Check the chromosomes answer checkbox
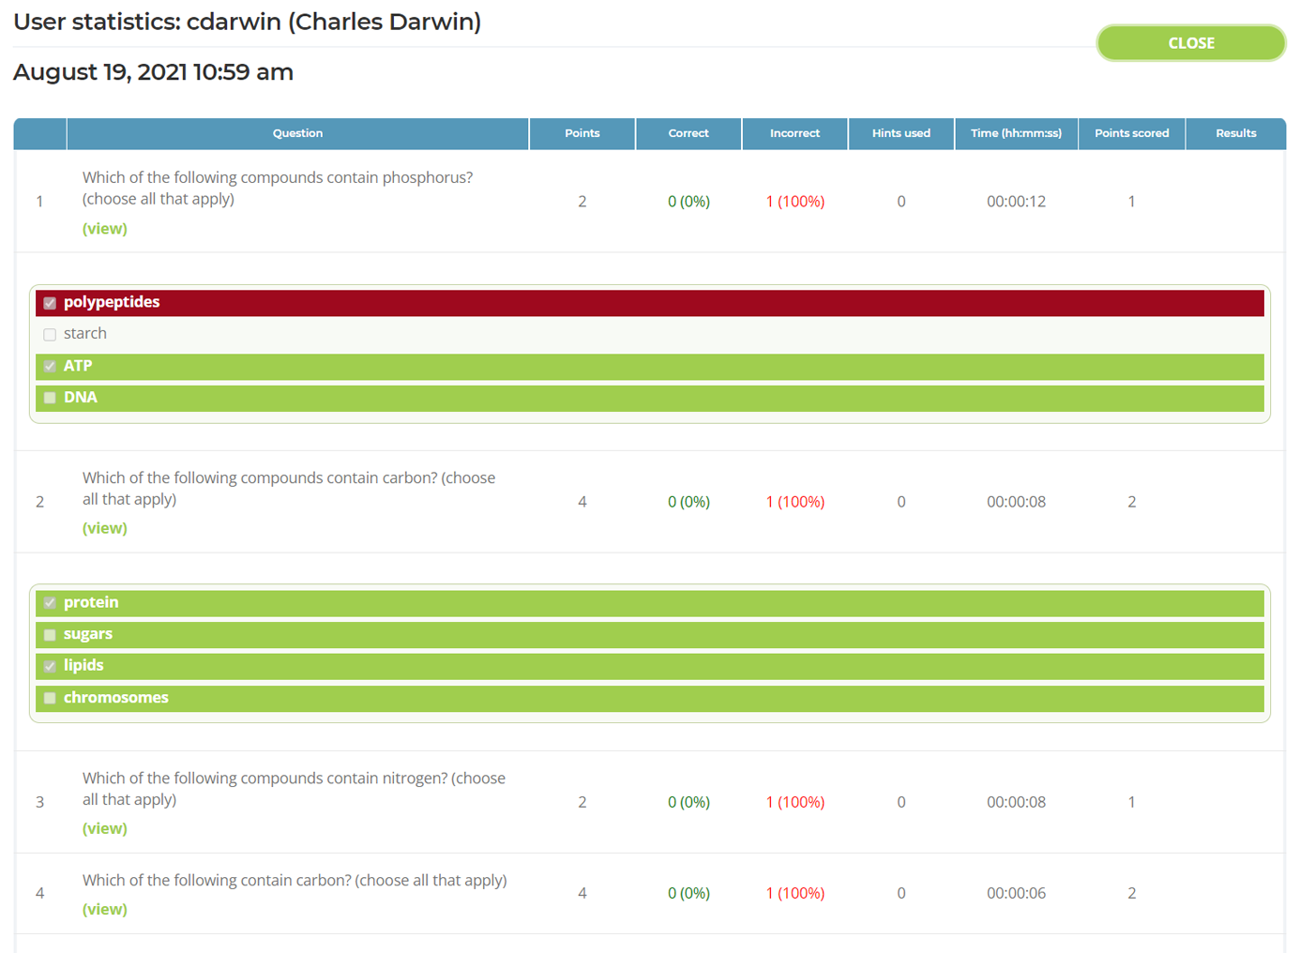This screenshot has height=953, width=1300. coord(50,699)
